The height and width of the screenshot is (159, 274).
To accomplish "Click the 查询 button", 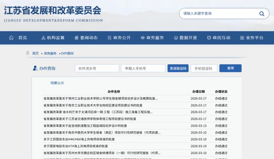I will [x=230, y=68].
